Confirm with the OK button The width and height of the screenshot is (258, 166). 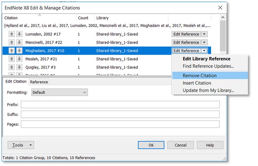pyautogui.click(x=151, y=145)
